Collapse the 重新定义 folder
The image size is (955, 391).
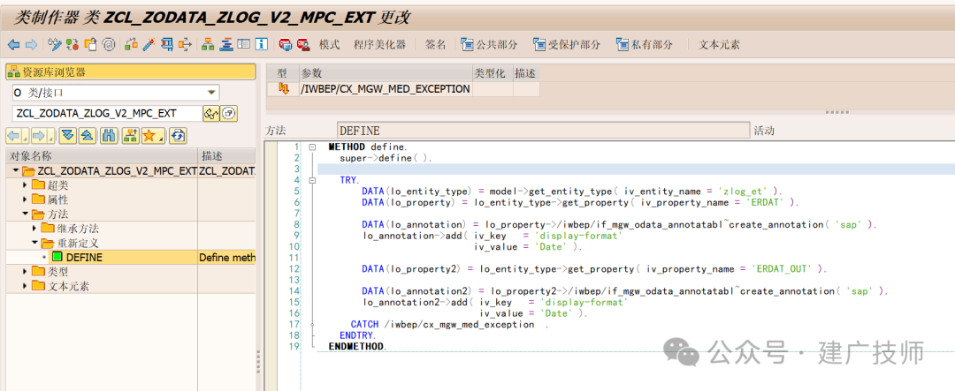34,244
